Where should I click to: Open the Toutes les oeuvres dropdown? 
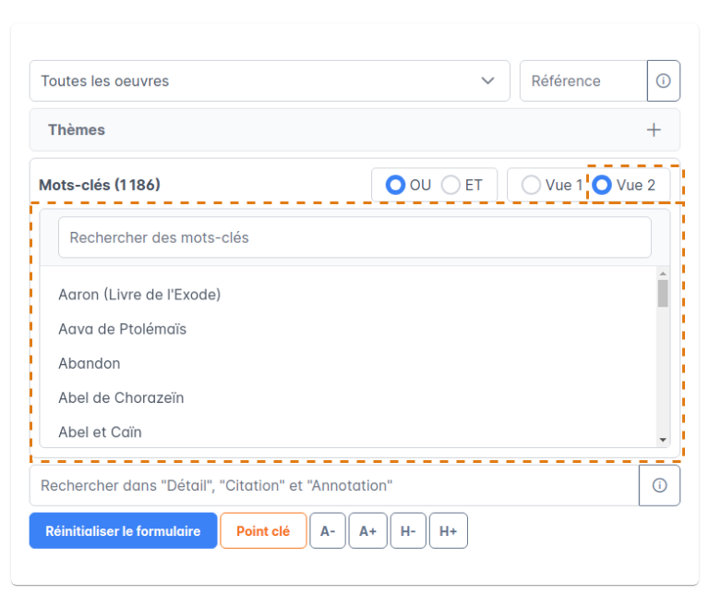pos(270,81)
